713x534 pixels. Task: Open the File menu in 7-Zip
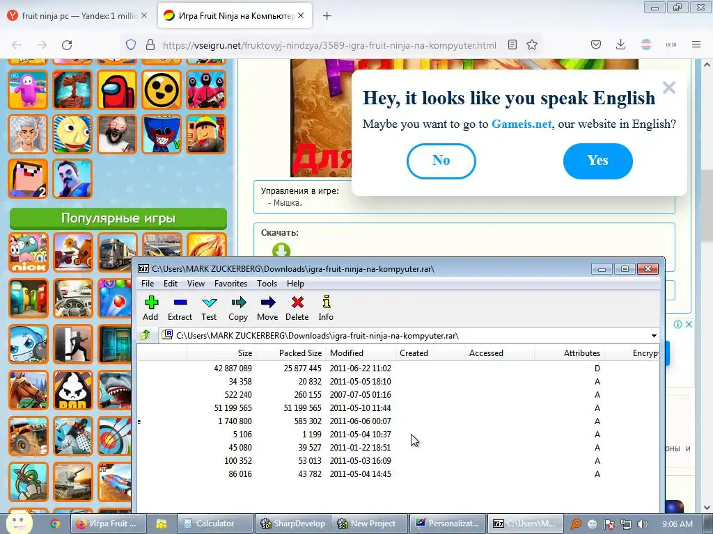click(x=148, y=284)
